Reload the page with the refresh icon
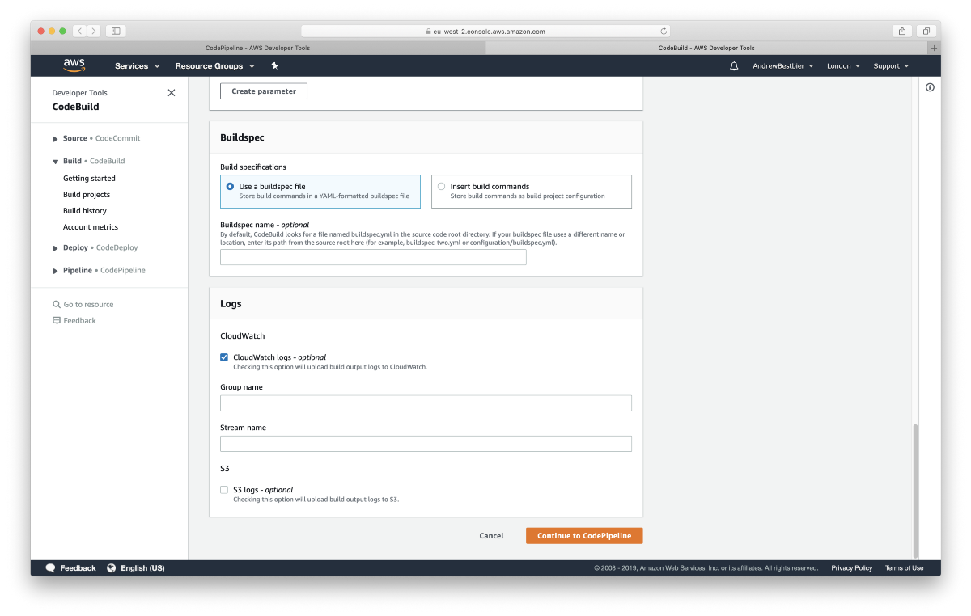Viewport: 971px width, 616px height. (664, 32)
